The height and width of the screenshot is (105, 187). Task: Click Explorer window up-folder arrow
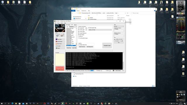coord(78,13)
